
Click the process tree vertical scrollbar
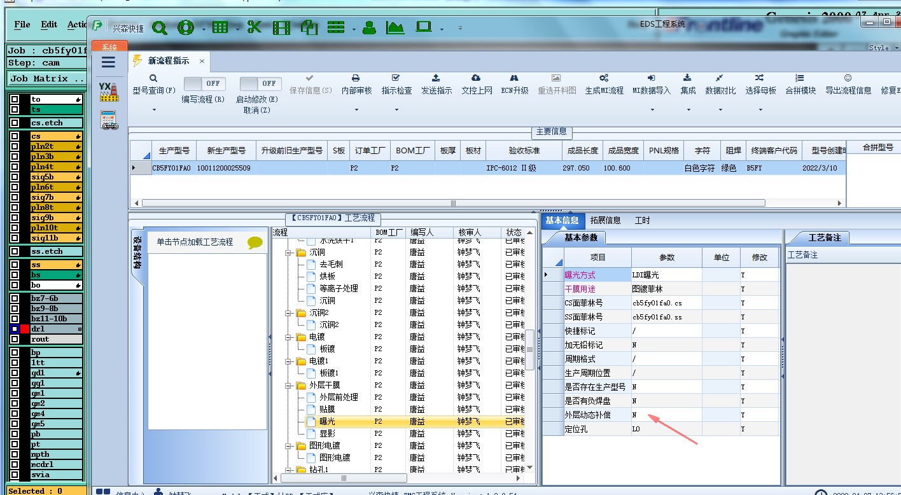click(530, 349)
